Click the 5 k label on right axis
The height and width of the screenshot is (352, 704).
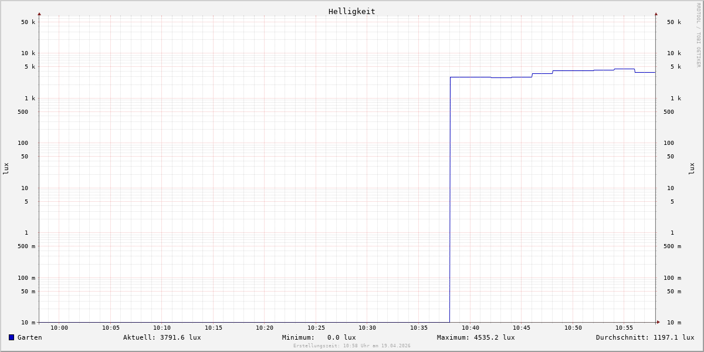coord(676,67)
